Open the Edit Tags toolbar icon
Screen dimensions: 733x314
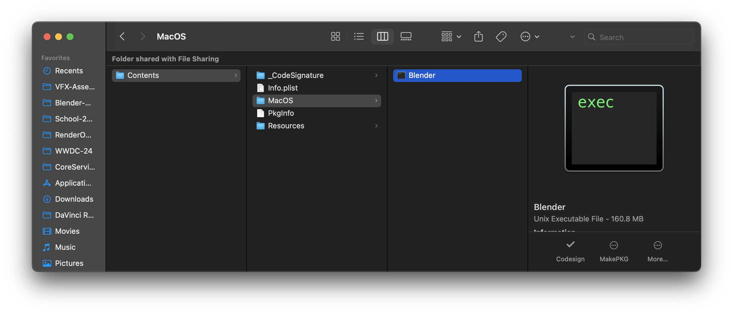[x=501, y=37]
